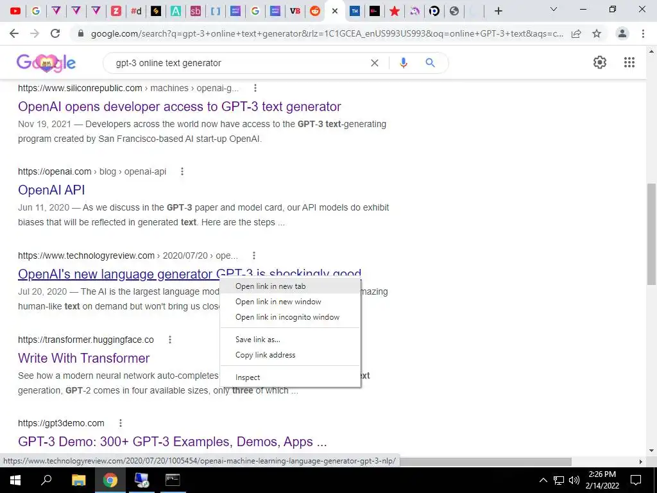Open openai.com result options menu
The width and height of the screenshot is (657, 493).
pos(182,171)
